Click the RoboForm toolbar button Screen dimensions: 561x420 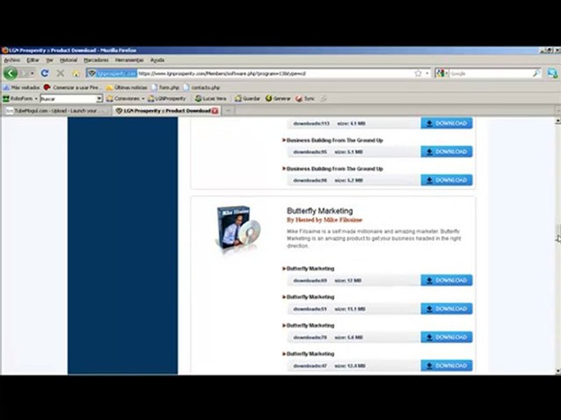(18, 98)
